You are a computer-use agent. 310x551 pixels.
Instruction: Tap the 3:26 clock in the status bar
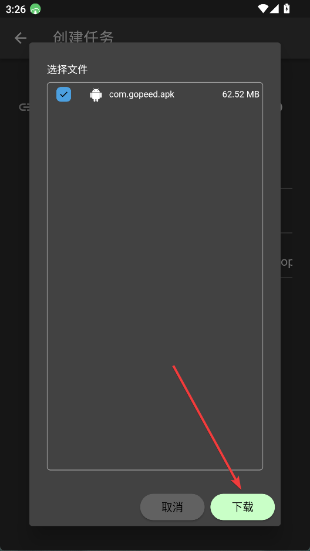pyautogui.click(x=16, y=9)
